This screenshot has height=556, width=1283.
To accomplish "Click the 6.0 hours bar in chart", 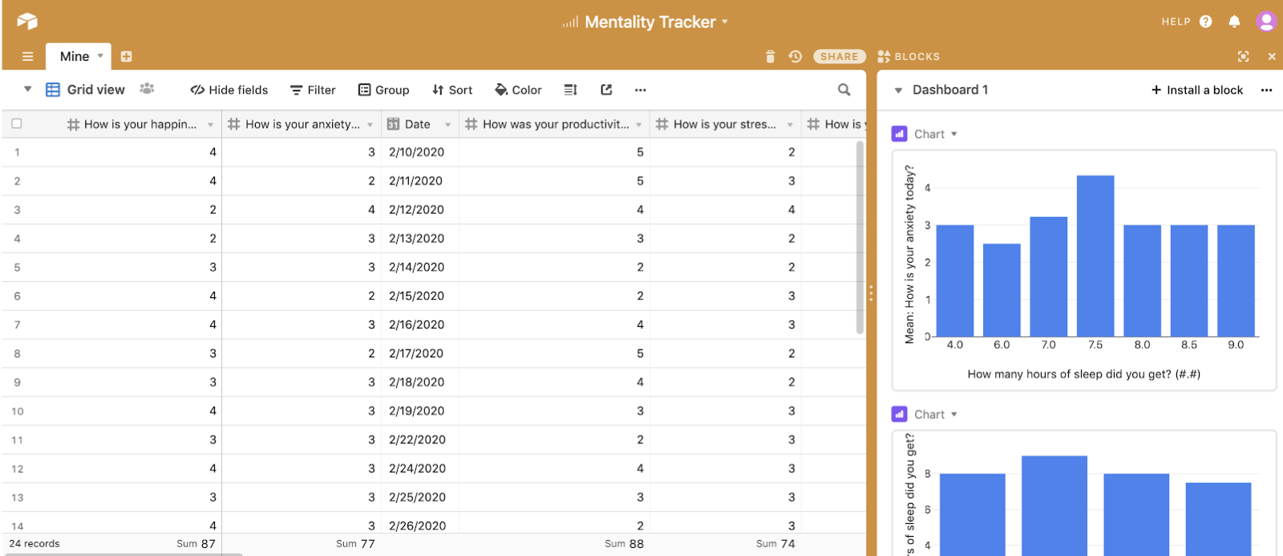I will tap(1002, 290).
